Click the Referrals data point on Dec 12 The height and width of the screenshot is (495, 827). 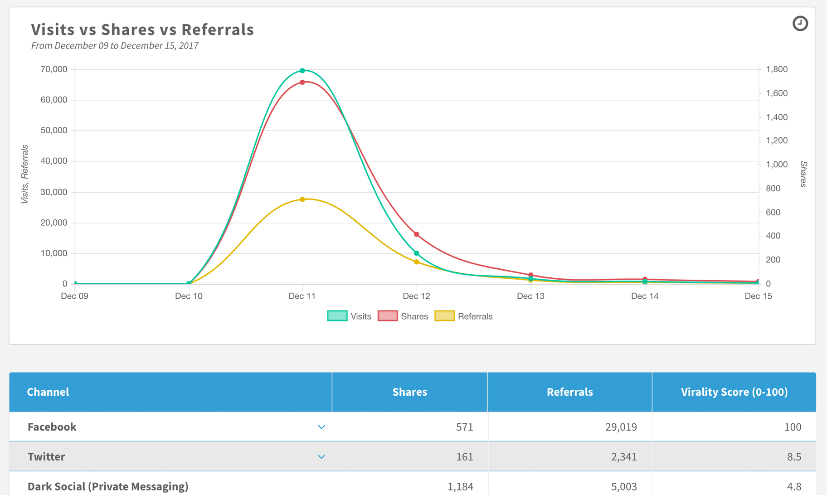417,262
